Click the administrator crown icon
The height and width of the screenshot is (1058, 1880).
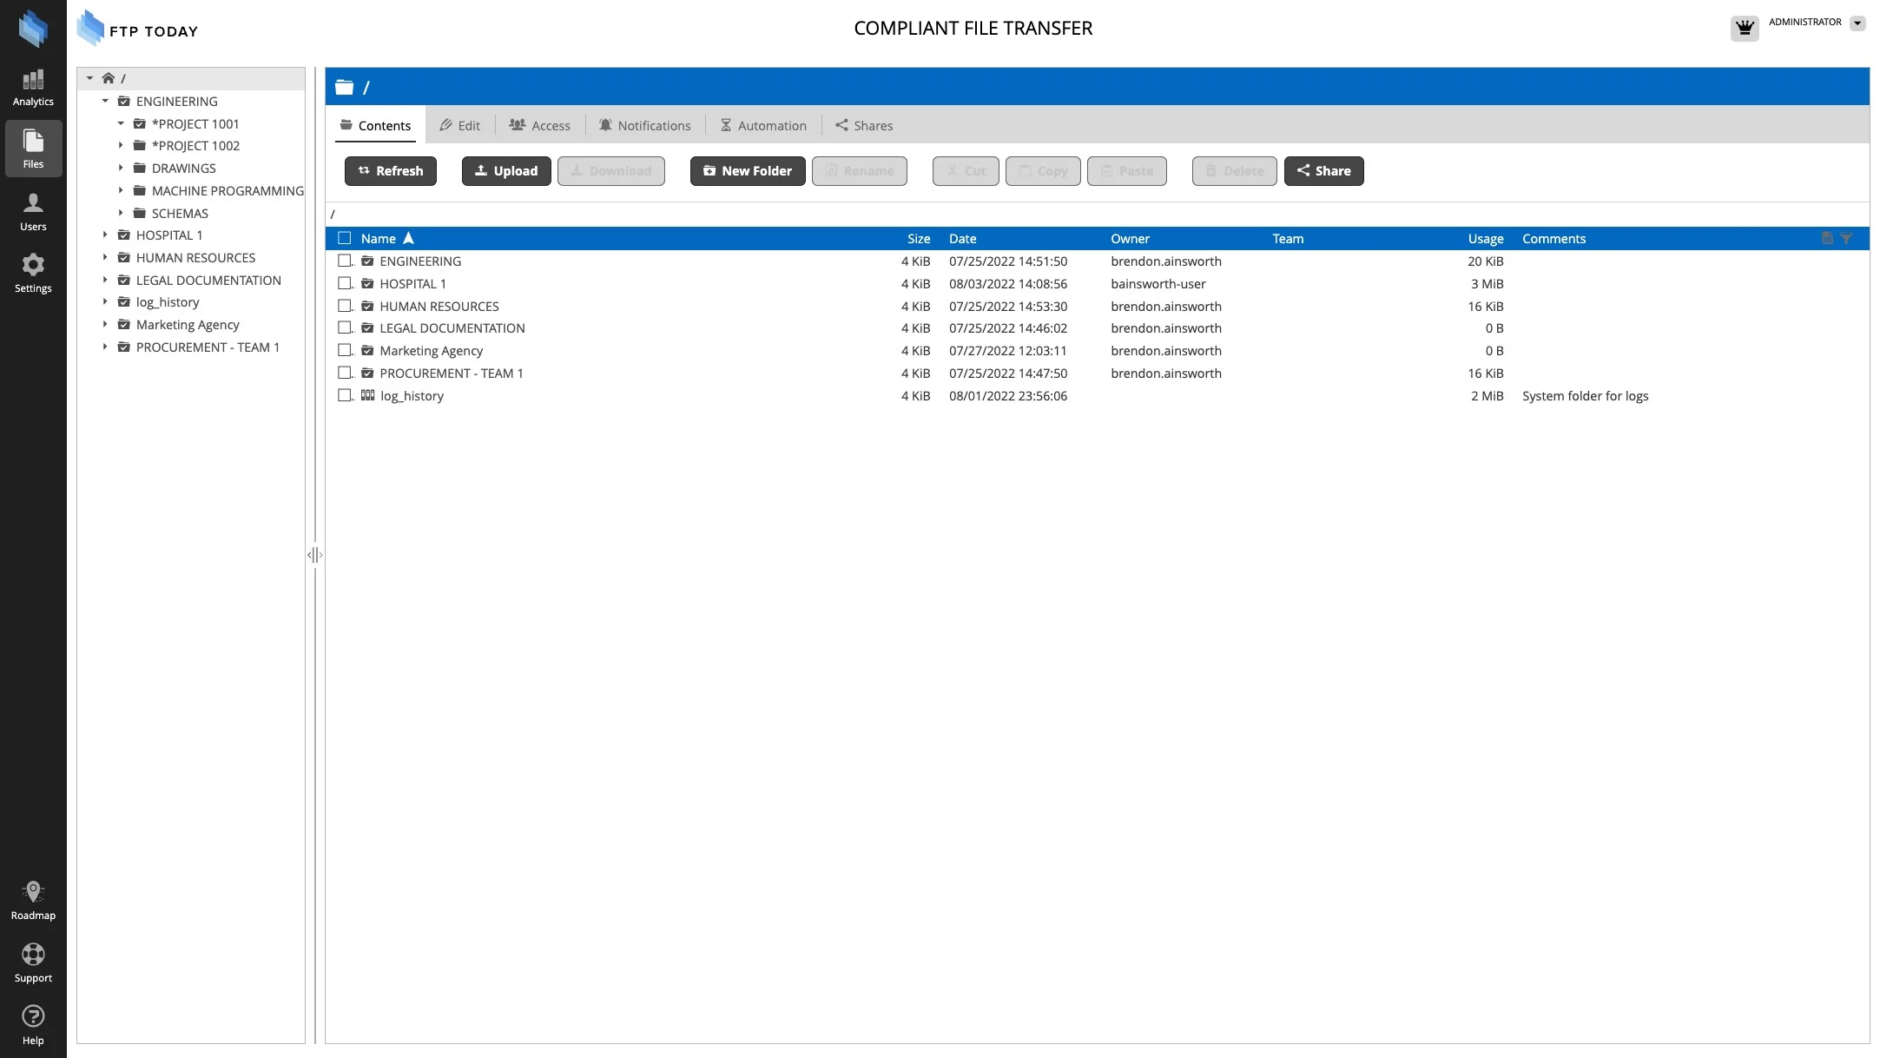click(1744, 28)
